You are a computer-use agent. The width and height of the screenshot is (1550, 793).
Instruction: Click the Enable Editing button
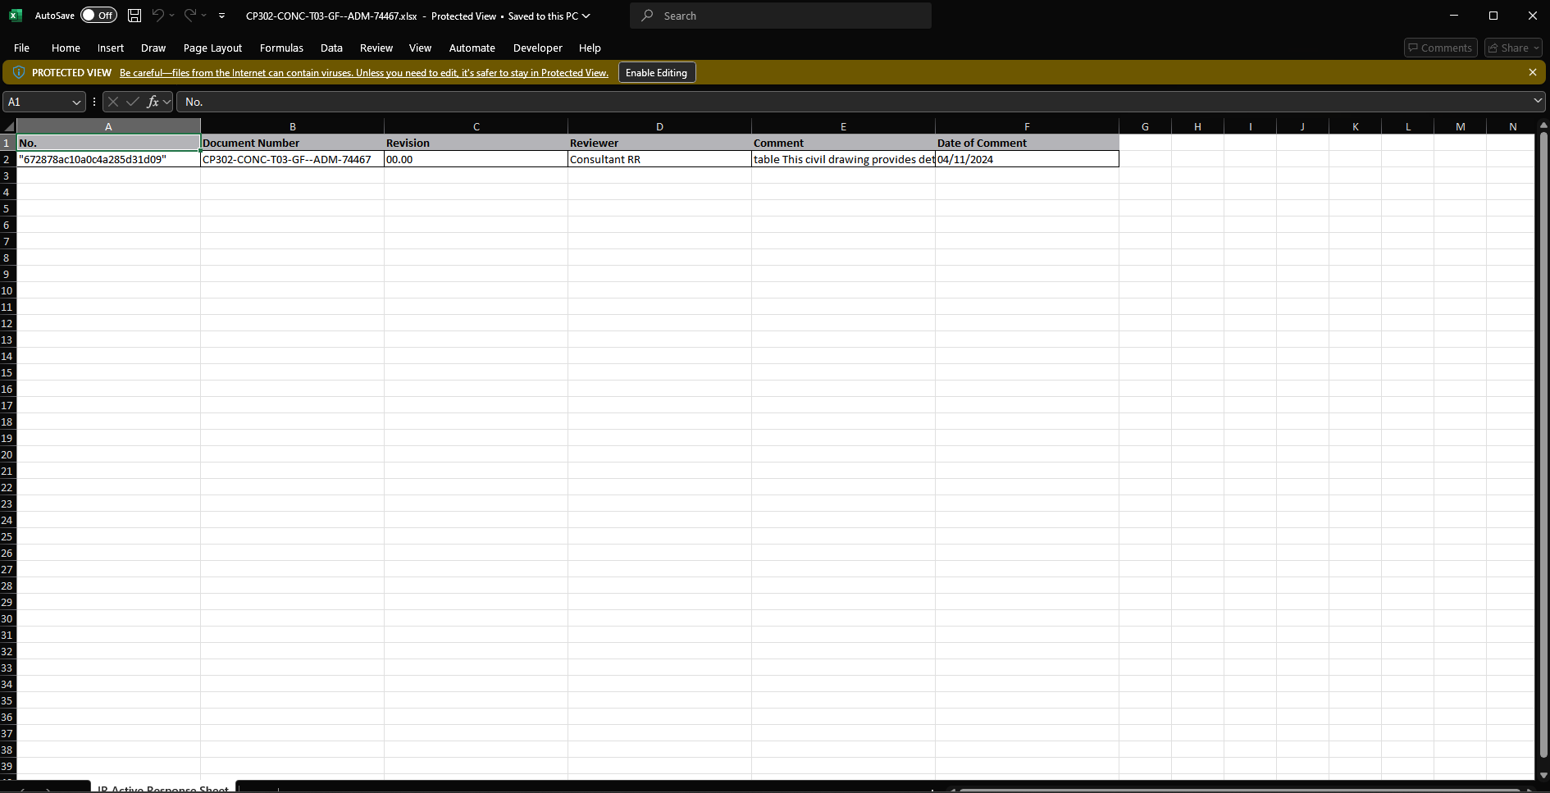tap(656, 72)
